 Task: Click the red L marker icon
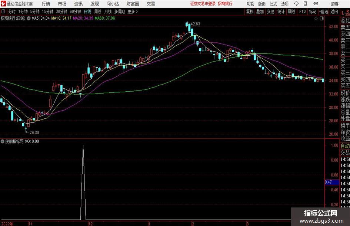(x=343, y=13)
